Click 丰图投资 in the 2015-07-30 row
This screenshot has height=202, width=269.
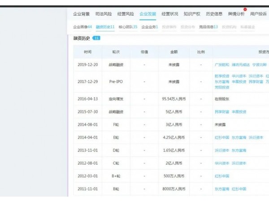(239, 111)
